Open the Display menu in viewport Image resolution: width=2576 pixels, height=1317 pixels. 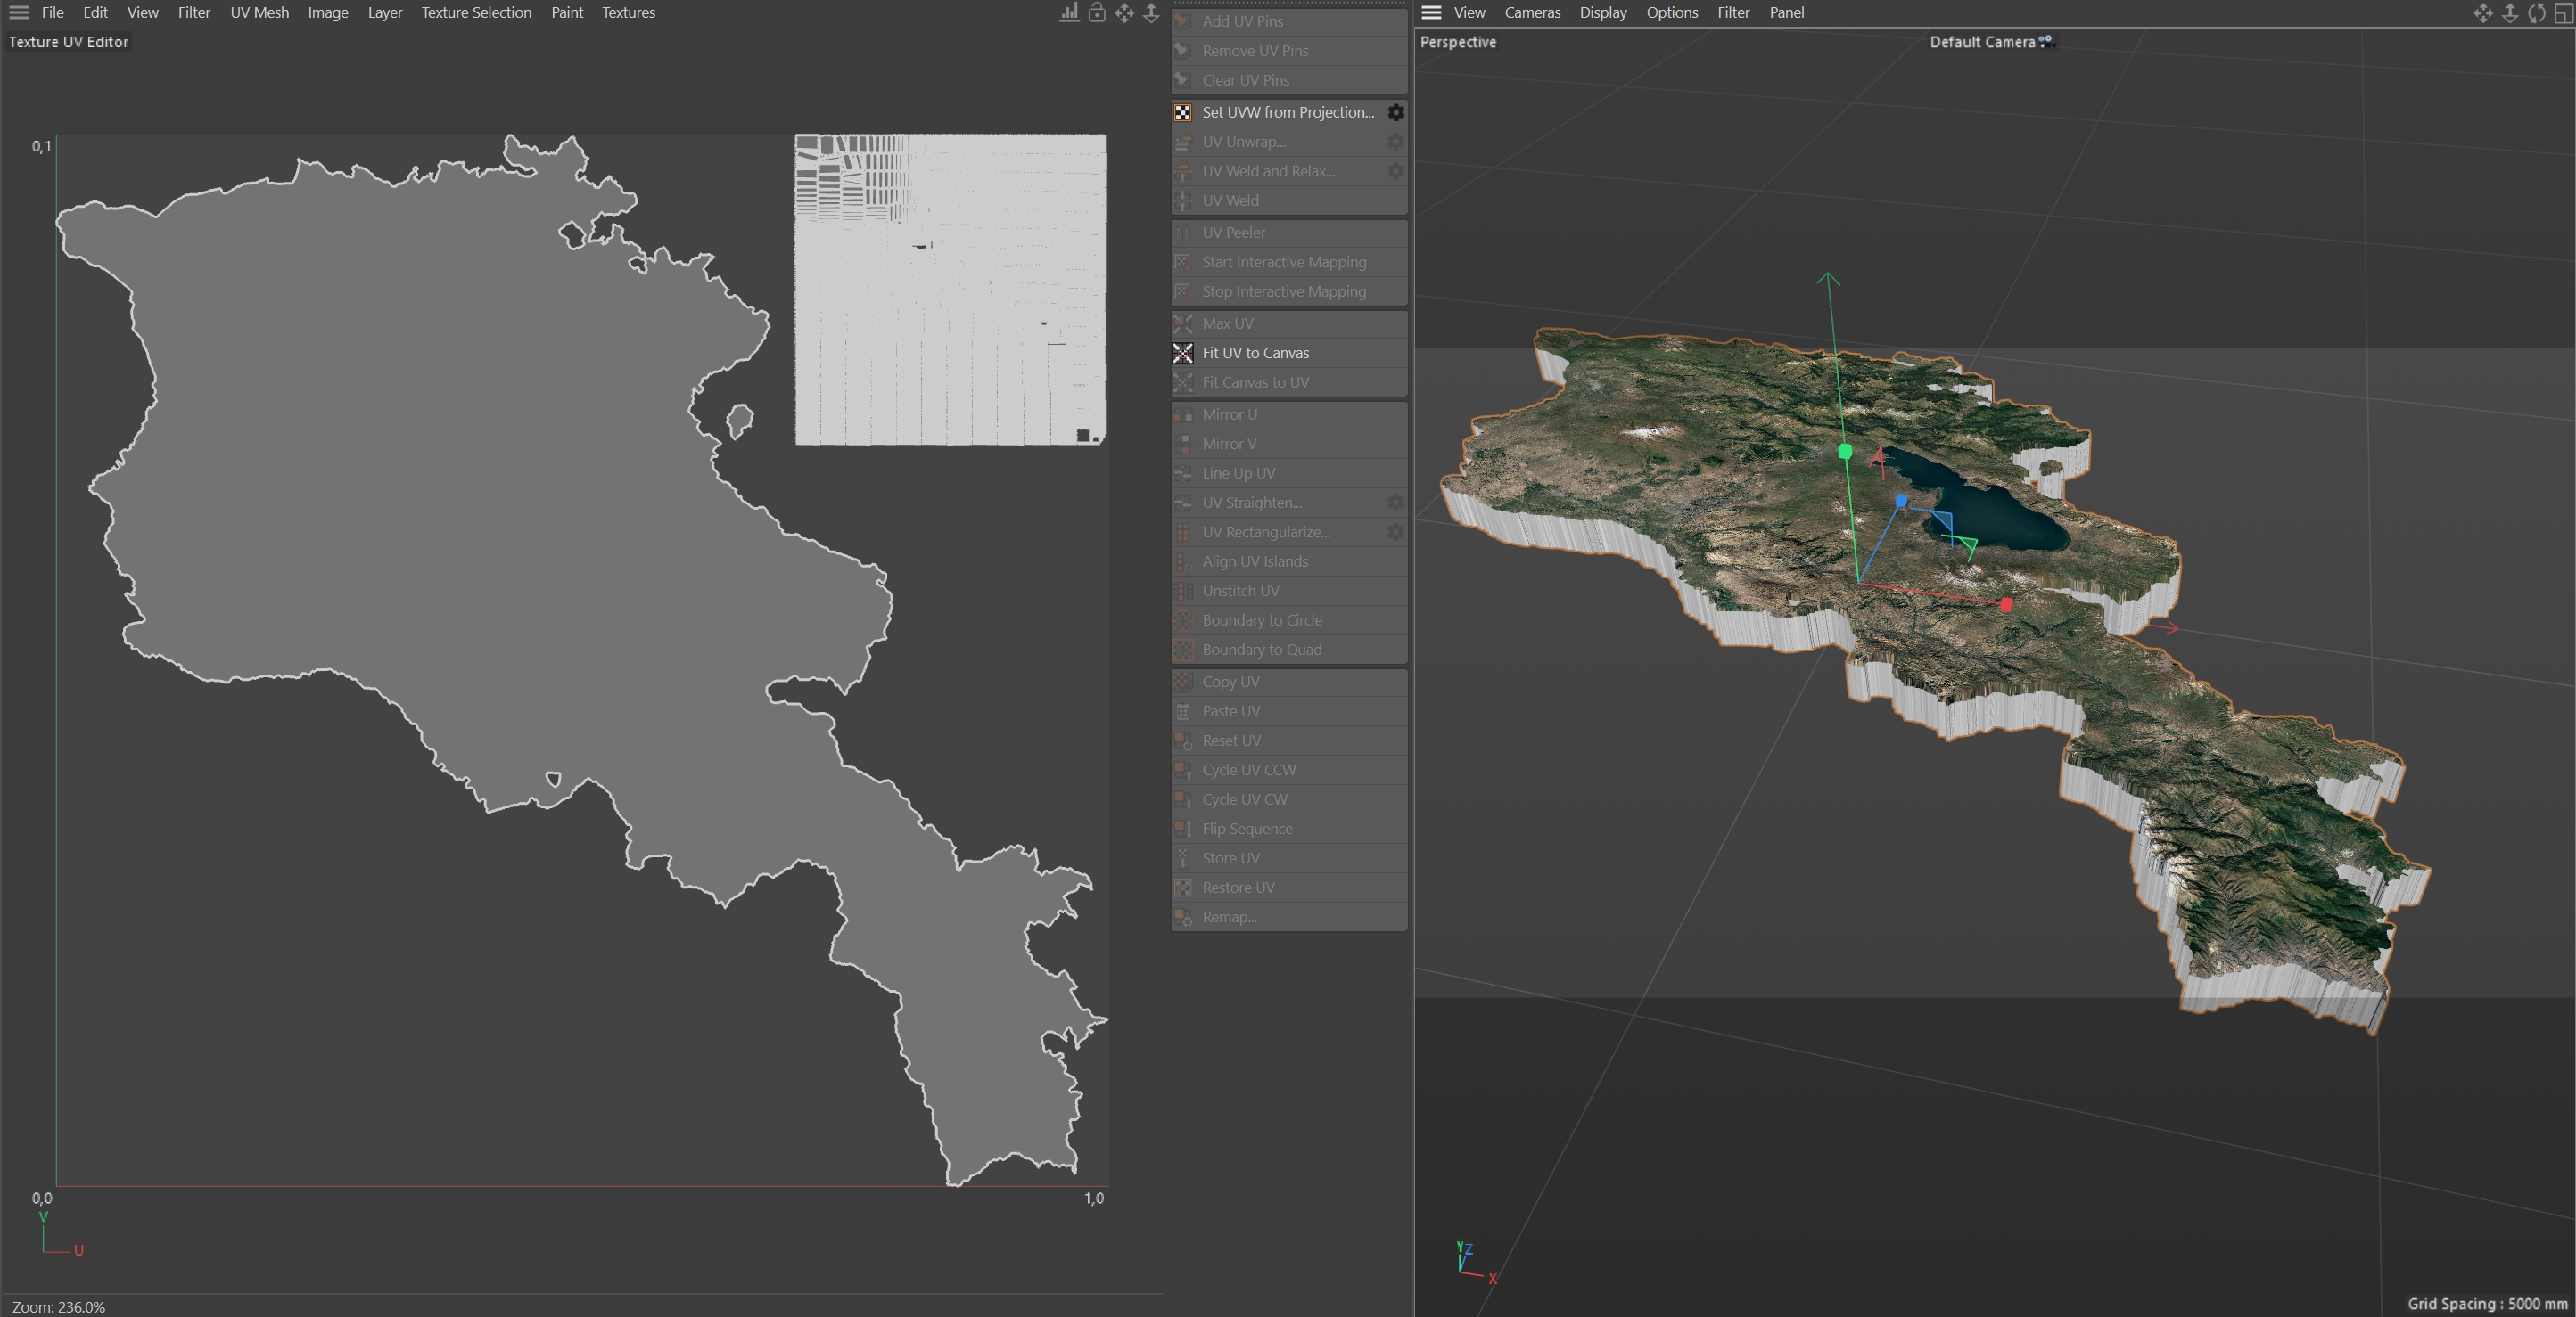(1602, 13)
